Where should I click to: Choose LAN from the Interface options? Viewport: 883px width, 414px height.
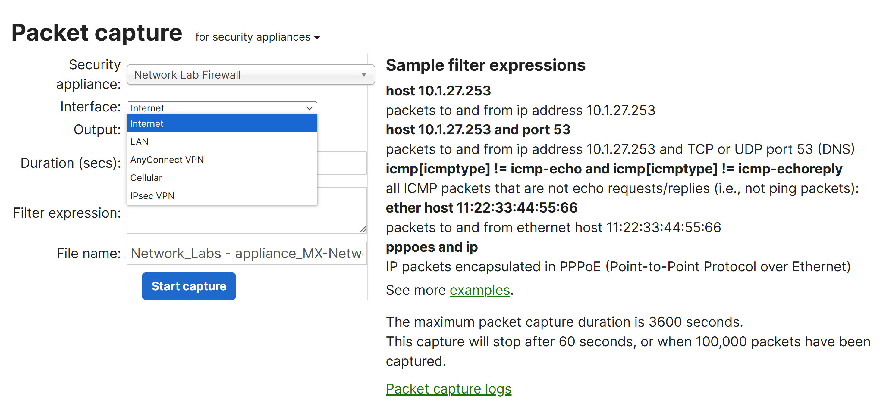click(x=222, y=142)
